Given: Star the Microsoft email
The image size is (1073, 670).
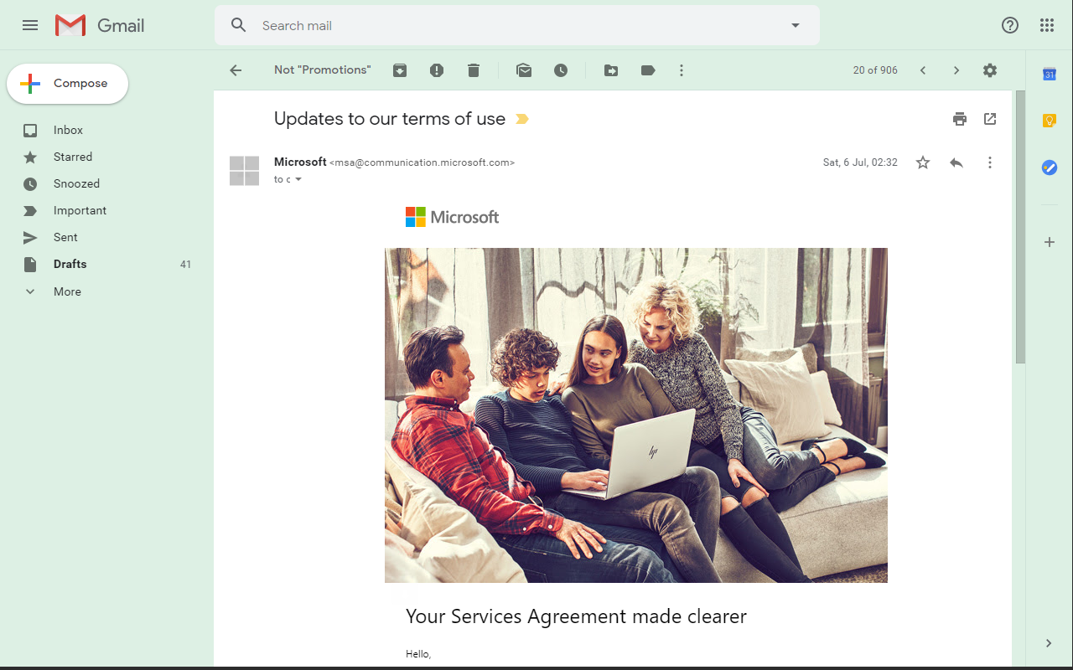Looking at the screenshot, I should tap(922, 162).
